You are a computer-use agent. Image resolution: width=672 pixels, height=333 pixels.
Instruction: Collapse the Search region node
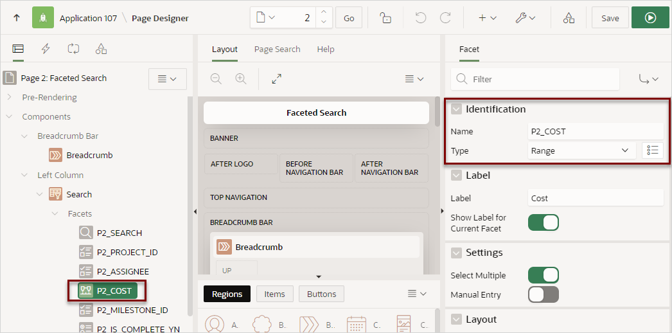tap(40, 194)
